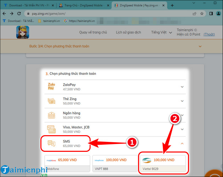
Task: Open the taimienphi.vn bookmark folder
Action: click(49, 21)
